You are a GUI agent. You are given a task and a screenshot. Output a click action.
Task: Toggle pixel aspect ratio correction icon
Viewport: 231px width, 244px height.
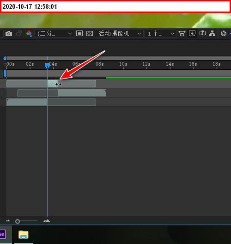[x=182, y=33]
